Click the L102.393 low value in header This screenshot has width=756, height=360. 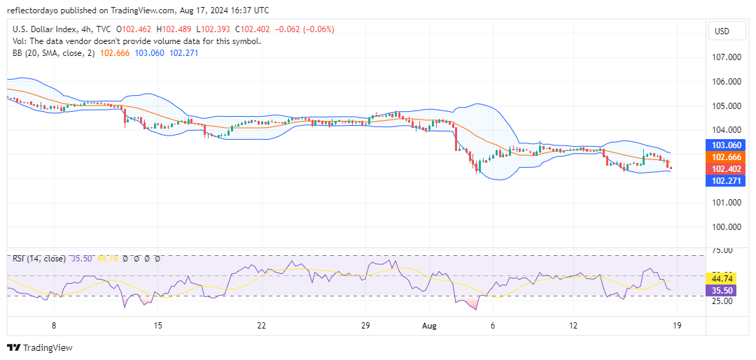coord(213,29)
